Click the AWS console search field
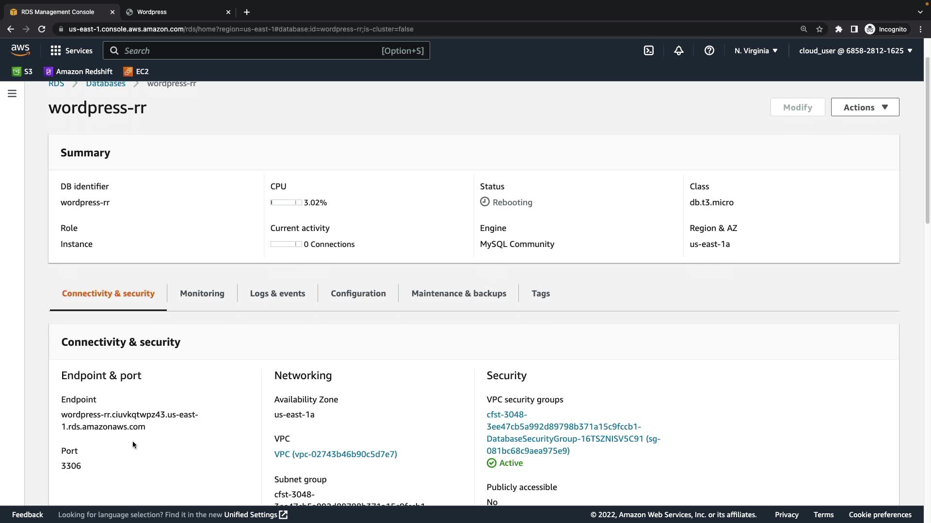 point(266,50)
